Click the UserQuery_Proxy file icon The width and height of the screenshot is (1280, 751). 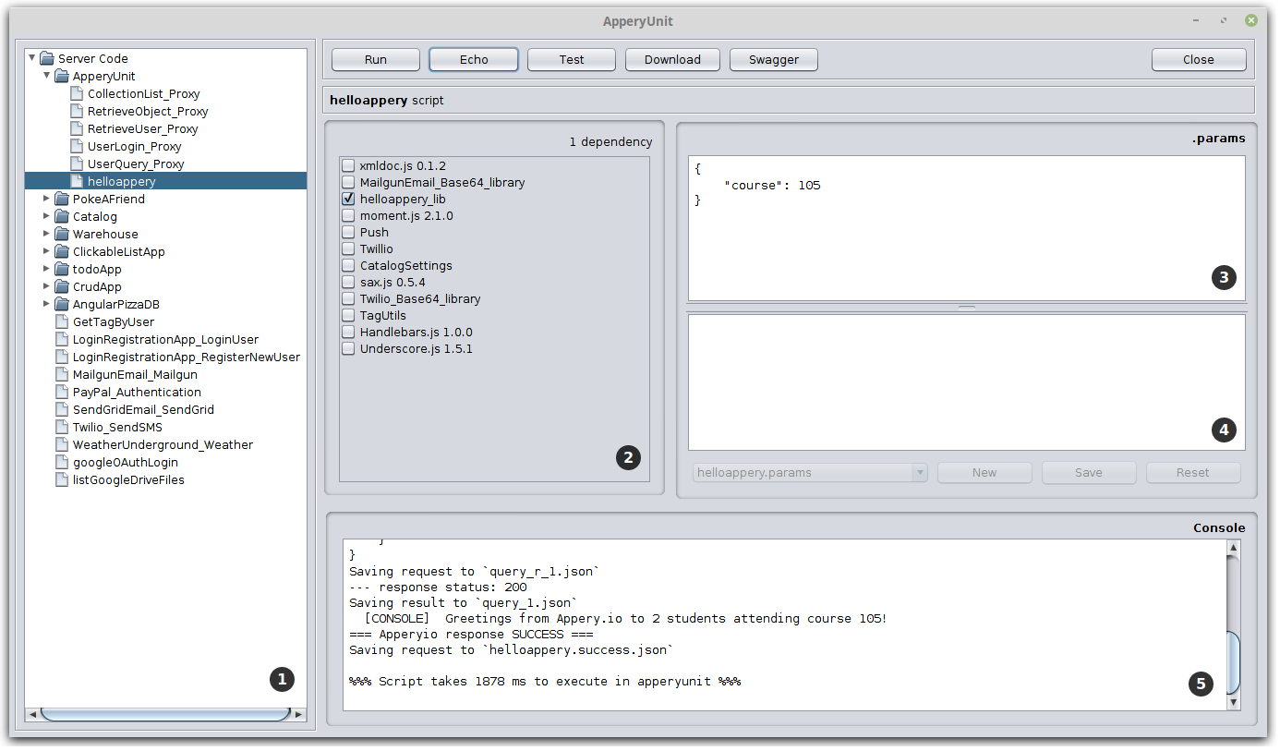point(78,164)
